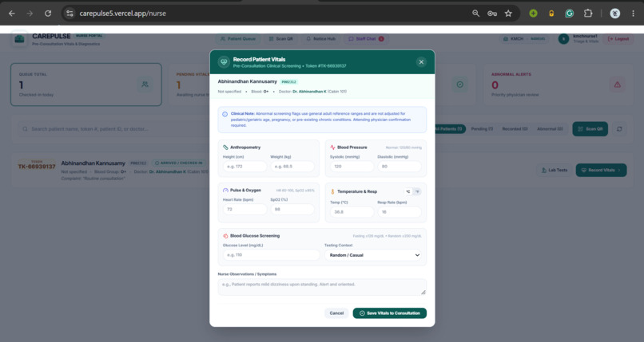Open the password manager key icon
The height and width of the screenshot is (342, 644).
pos(492,14)
